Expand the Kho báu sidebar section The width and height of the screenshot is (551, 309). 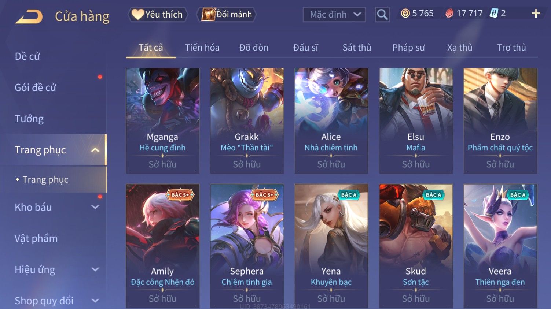click(x=95, y=207)
